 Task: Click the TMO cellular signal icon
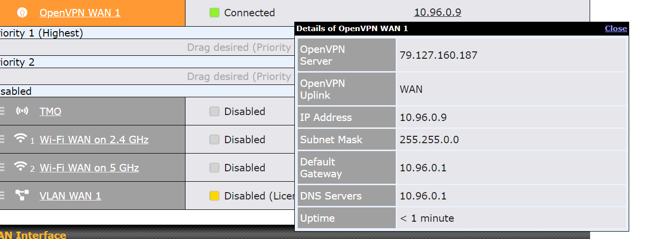tap(22, 111)
